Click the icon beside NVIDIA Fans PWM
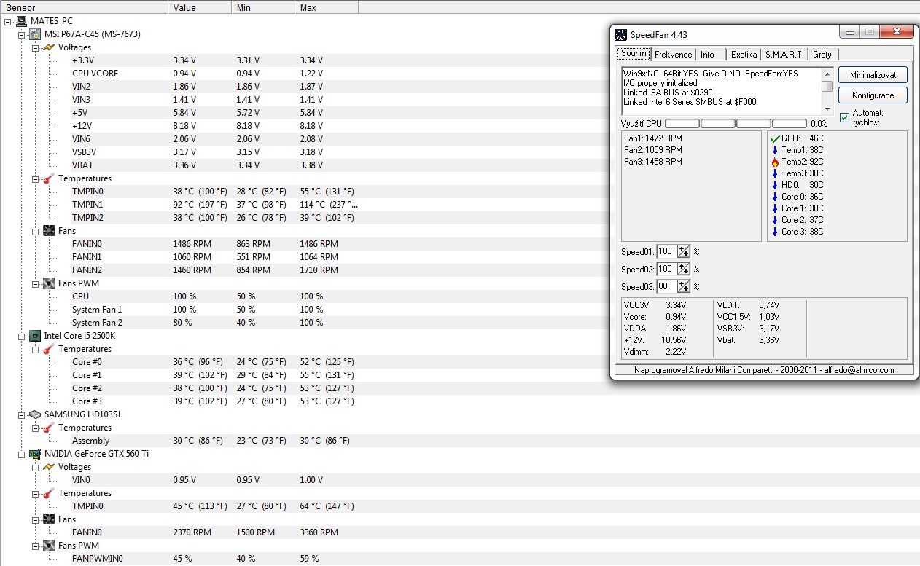Image resolution: width=920 pixels, height=566 pixels. (49, 546)
